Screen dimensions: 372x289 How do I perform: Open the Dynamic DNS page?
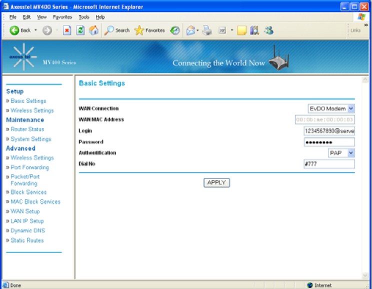pyautogui.click(x=27, y=230)
